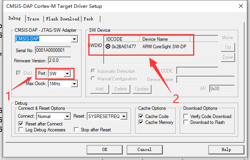Select the 0x2BA01477 IDCODE radio button
Image resolution: width=250 pixels, height=160 pixels.
pos(108,46)
